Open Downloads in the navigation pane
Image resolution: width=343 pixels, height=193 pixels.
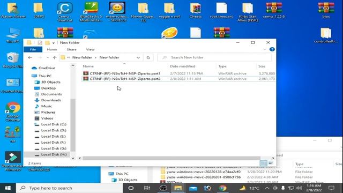tap(48, 100)
